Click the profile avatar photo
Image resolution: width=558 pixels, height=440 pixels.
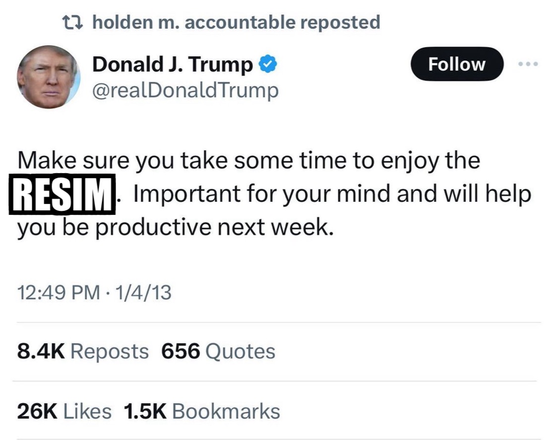48,77
